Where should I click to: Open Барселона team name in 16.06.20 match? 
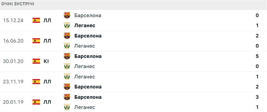pos(88,36)
